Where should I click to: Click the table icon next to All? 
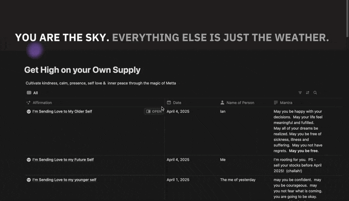29,93
